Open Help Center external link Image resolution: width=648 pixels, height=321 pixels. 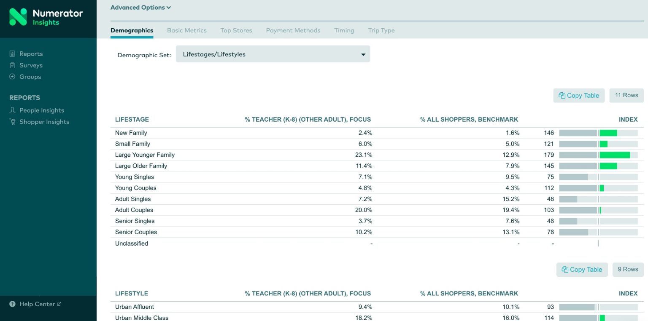(x=59, y=304)
